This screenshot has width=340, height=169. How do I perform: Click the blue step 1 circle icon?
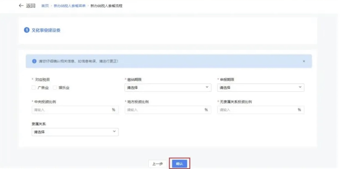point(27,30)
